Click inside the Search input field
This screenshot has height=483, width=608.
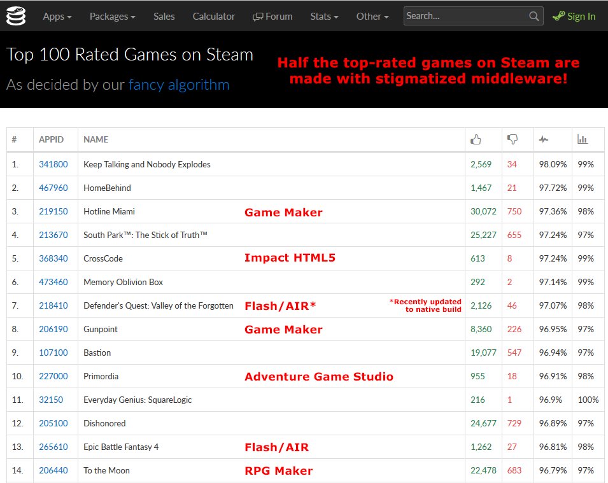pyautogui.click(x=465, y=16)
